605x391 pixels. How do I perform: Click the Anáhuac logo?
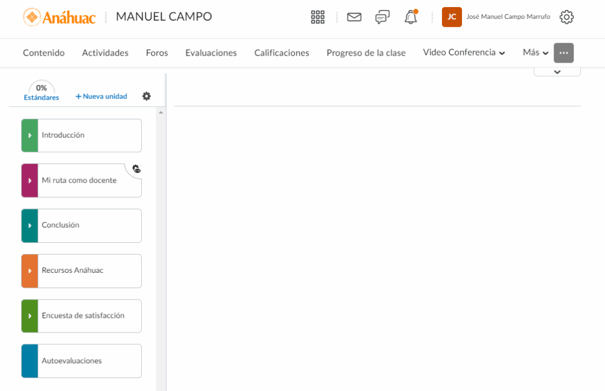59,17
